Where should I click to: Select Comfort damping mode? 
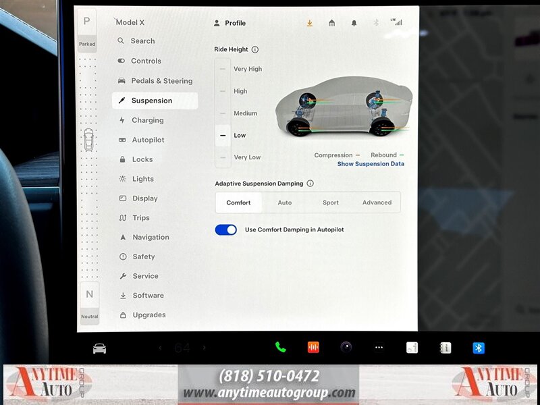[x=238, y=202]
